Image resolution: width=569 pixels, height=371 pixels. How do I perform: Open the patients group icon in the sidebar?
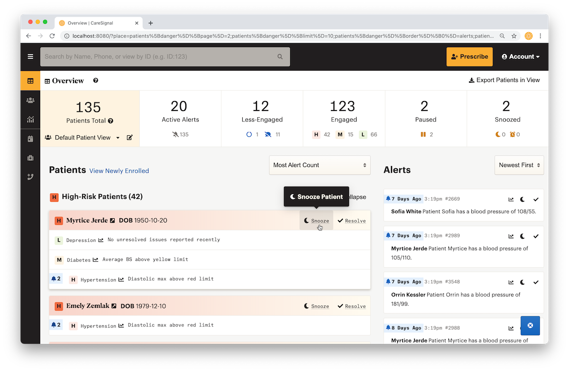click(30, 100)
